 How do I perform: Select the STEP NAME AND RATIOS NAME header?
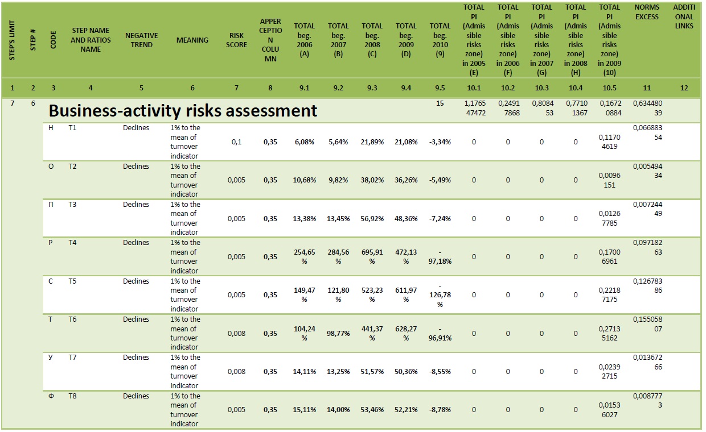click(90, 40)
